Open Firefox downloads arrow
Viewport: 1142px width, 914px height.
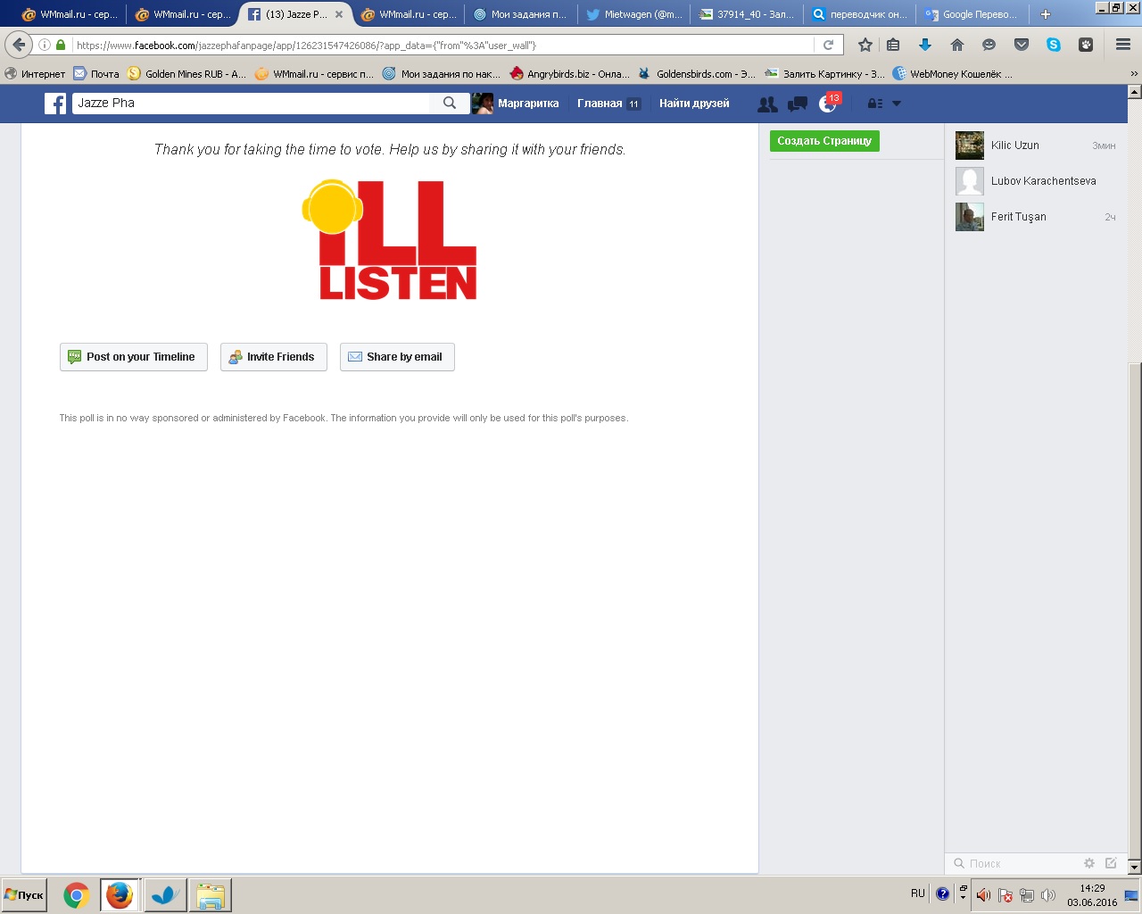(925, 45)
